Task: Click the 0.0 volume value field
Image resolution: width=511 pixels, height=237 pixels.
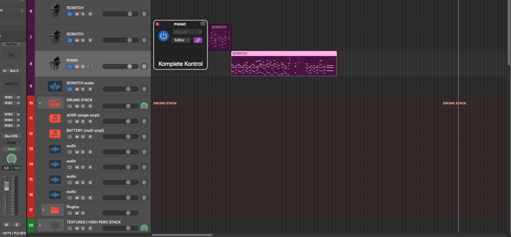Action: click(6, 168)
